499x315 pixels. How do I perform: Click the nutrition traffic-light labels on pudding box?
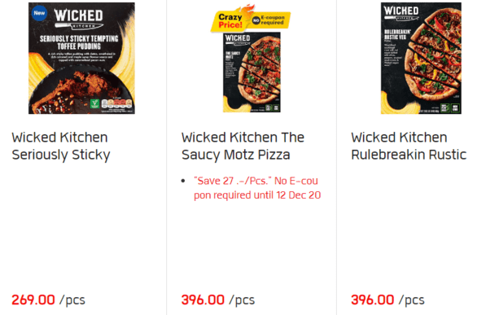coord(116,103)
